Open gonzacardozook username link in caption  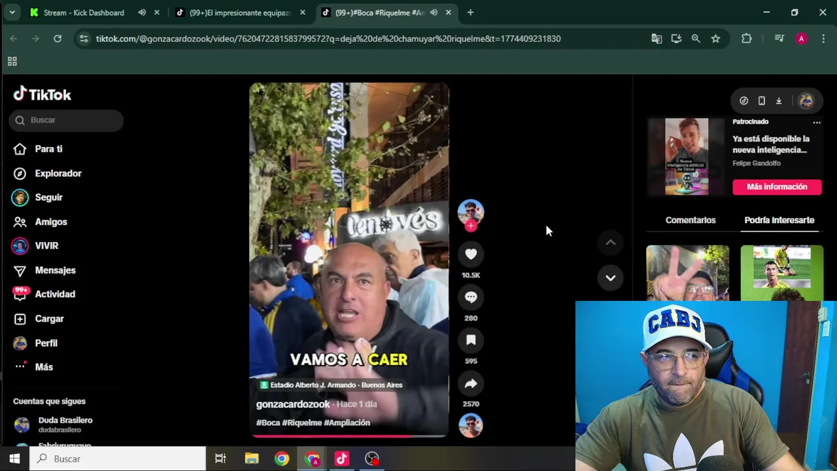293,404
